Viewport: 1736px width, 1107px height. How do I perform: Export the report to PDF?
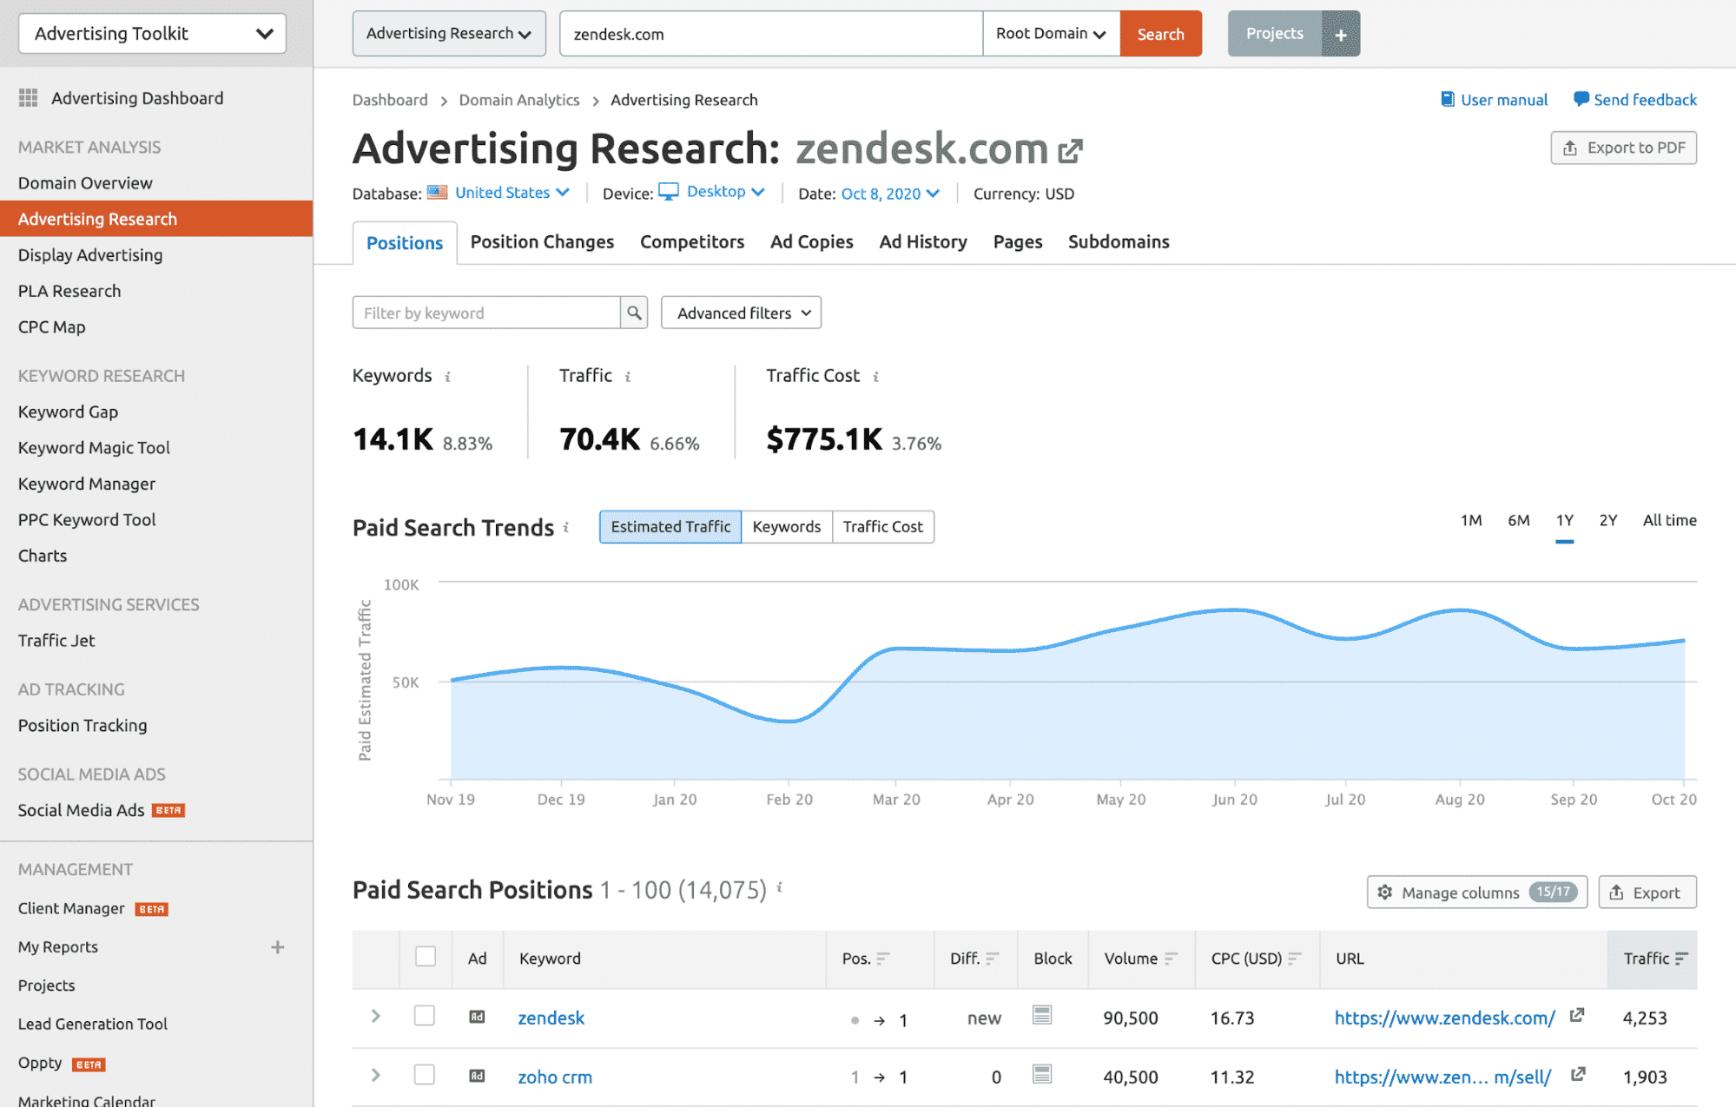1623,147
